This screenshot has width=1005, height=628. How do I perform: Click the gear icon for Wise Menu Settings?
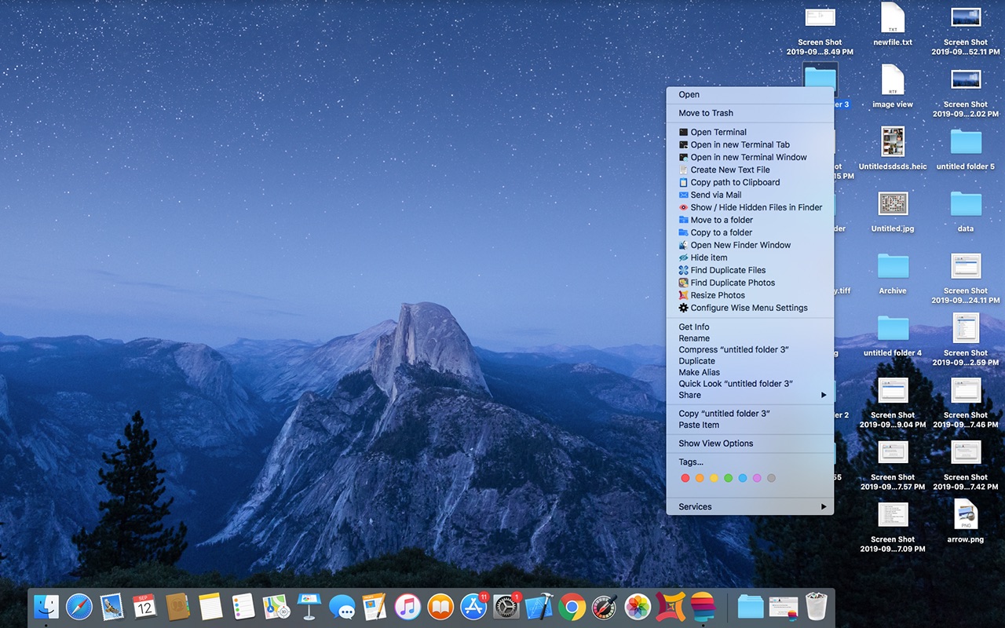[684, 309]
